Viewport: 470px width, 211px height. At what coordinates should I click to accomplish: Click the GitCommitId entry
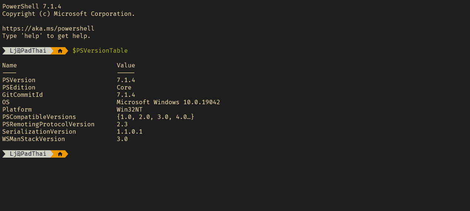[x=23, y=95]
